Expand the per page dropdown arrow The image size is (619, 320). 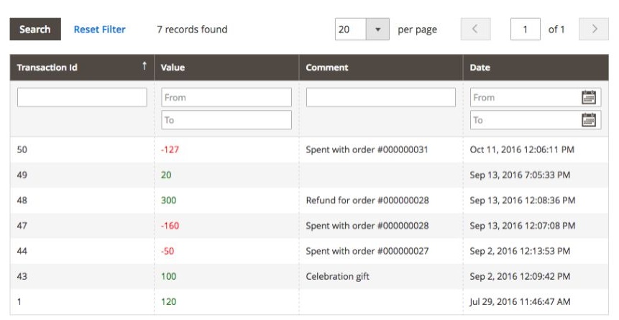(377, 29)
